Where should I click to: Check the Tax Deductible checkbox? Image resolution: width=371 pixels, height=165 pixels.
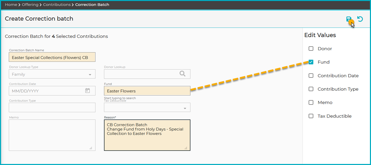point(311,116)
